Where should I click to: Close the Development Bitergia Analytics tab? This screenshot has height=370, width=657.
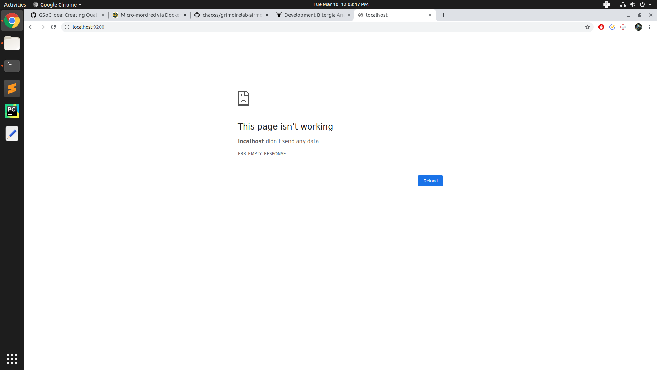tap(349, 15)
